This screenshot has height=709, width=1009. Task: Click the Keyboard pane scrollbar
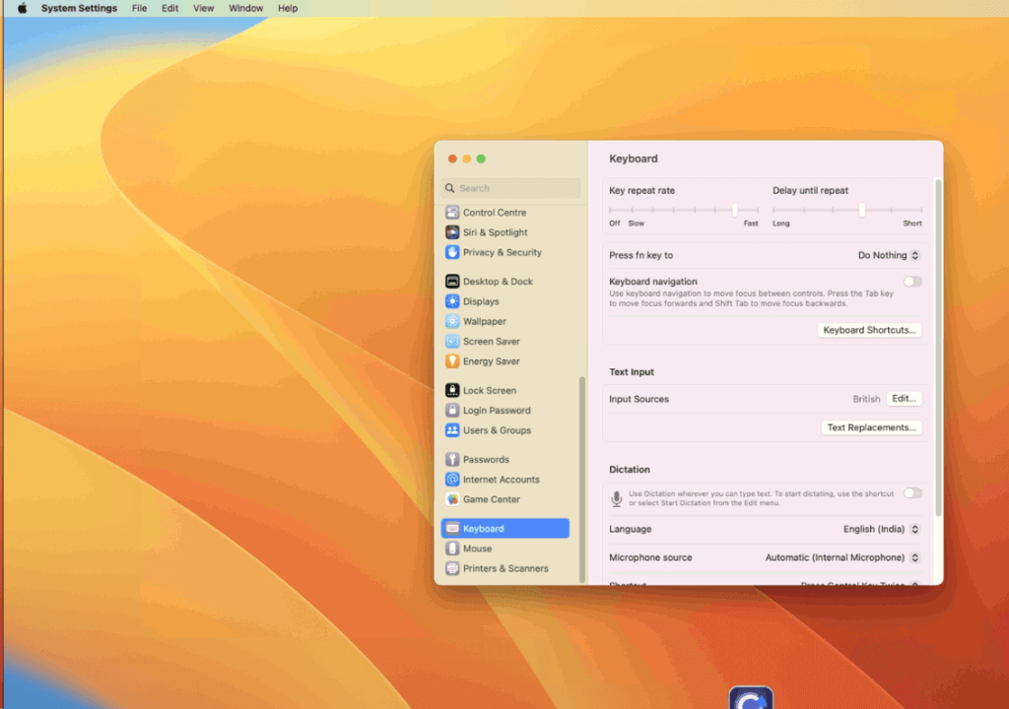pyautogui.click(x=938, y=348)
